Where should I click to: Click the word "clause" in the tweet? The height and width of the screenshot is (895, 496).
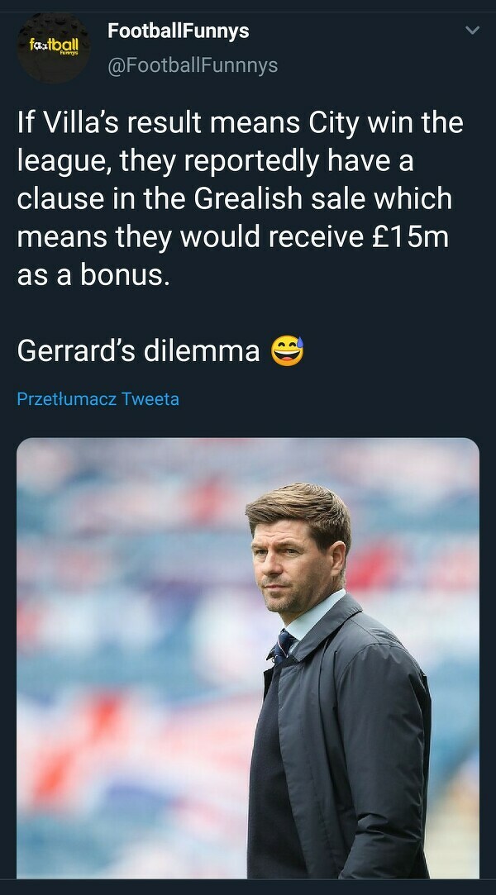coord(62,199)
